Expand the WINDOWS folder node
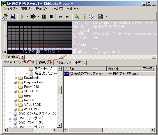Screen dimensions: 158x135 (x=15, y=109)
